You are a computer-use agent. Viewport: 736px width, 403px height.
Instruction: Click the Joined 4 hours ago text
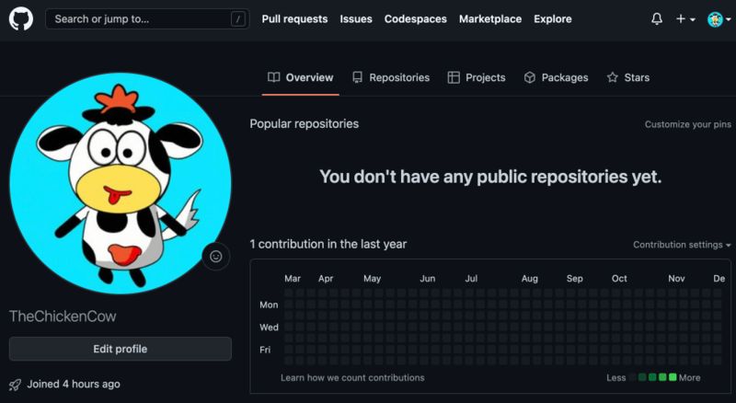74,385
